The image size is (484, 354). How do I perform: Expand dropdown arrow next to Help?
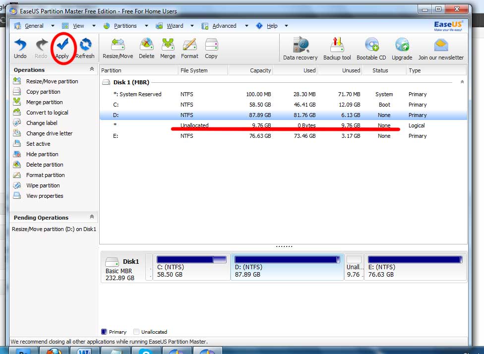(286, 26)
